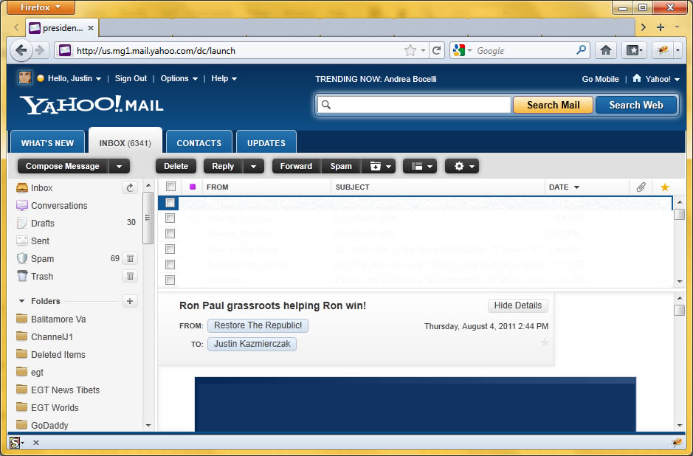Click the Delete button

[176, 166]
